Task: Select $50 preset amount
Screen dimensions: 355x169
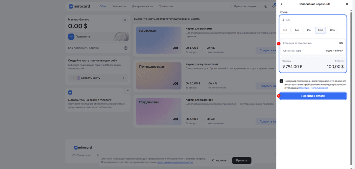Action: [x=309, y=30]
